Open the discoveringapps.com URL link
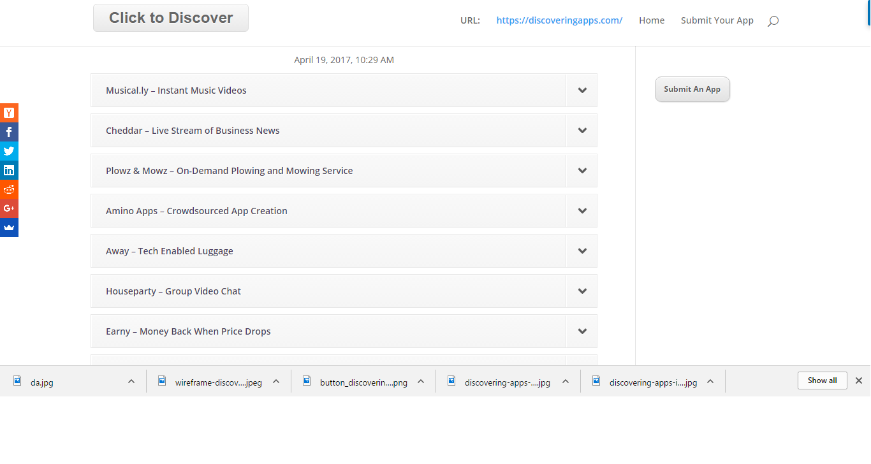Image resolution: width=871 pixels, height=464 pixels. coord(559,20)
